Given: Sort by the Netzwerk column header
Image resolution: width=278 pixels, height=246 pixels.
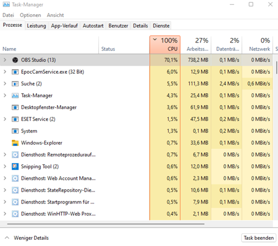Looking at the screenshot, I should [x=257, y=45].
